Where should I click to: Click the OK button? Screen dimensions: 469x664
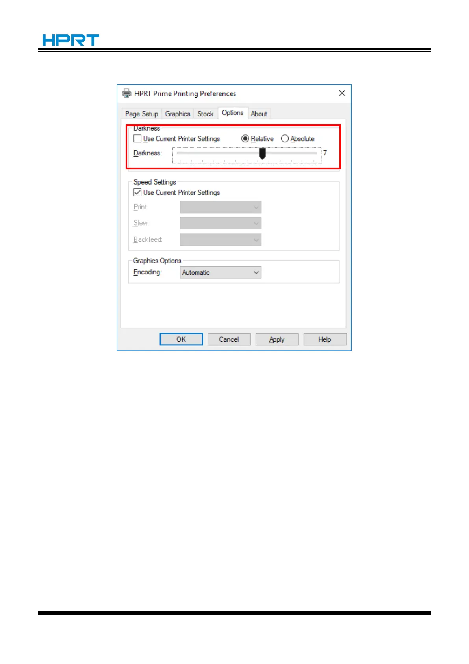click(x=181, y=339)
